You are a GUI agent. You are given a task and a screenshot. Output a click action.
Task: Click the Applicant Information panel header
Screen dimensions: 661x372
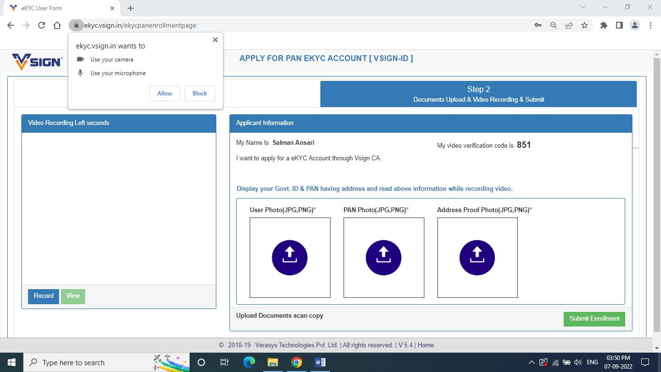pyautogui.click(x=431, y=124)
